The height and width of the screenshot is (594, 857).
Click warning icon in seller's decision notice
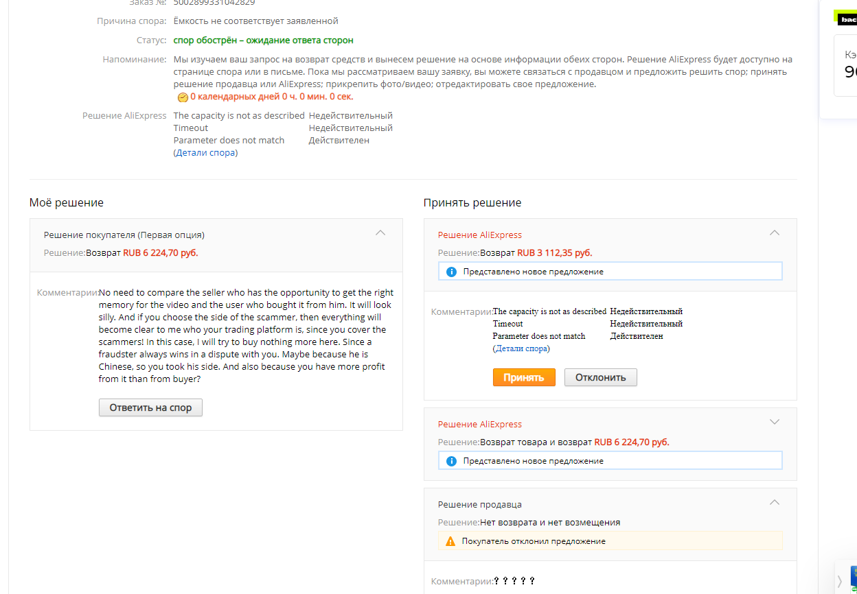(450, 541)
